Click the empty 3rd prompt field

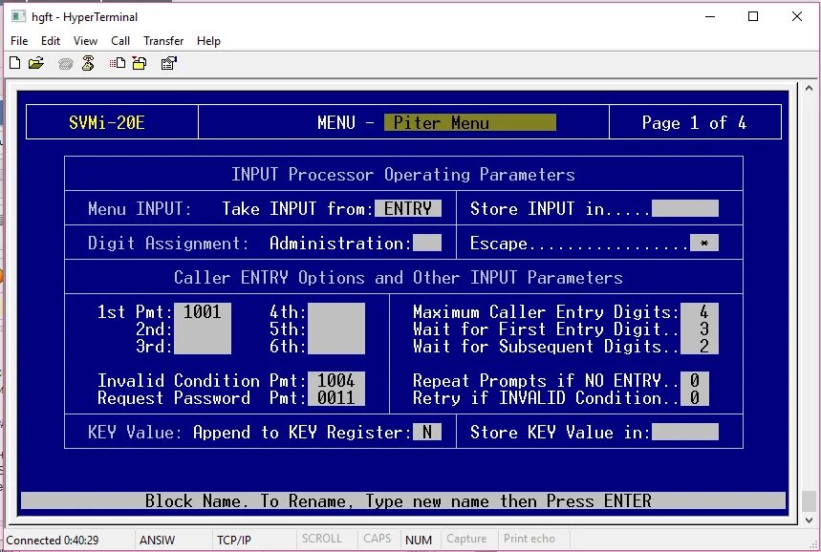[x=202, y=346]
